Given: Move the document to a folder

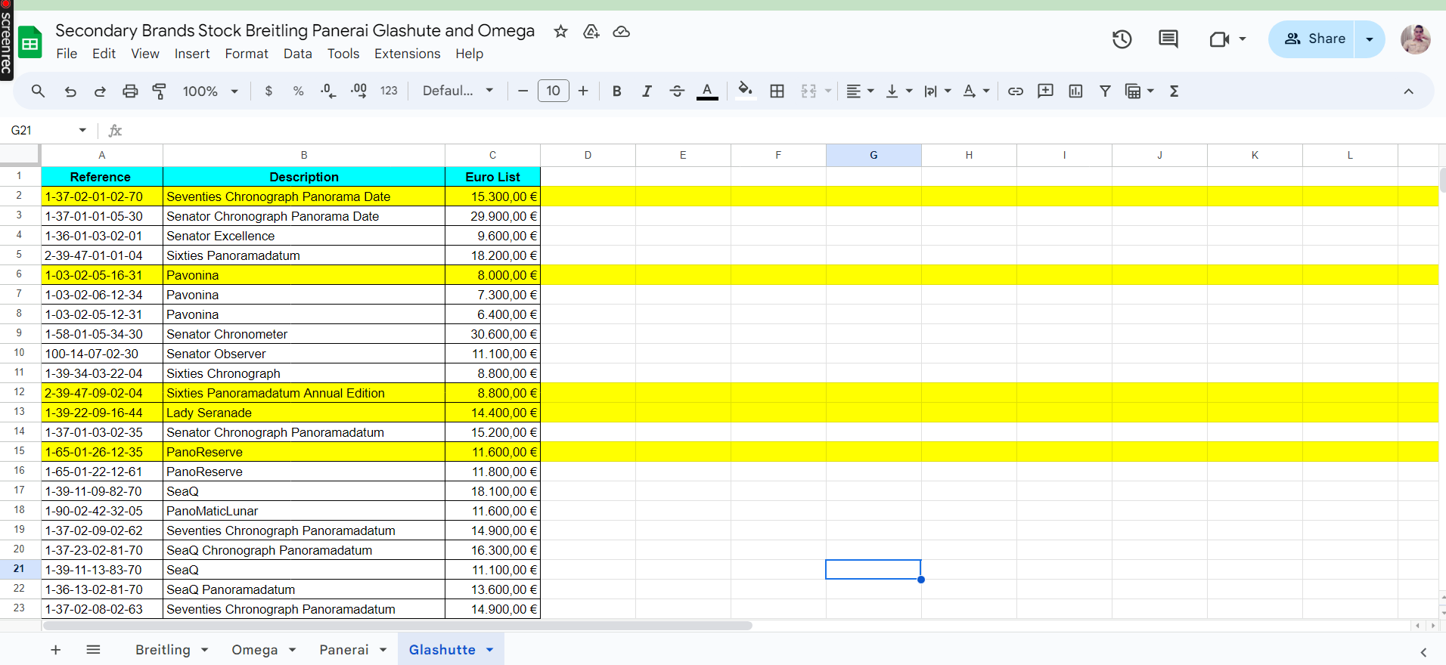Looking at the screenshot, I should (591, 31).
